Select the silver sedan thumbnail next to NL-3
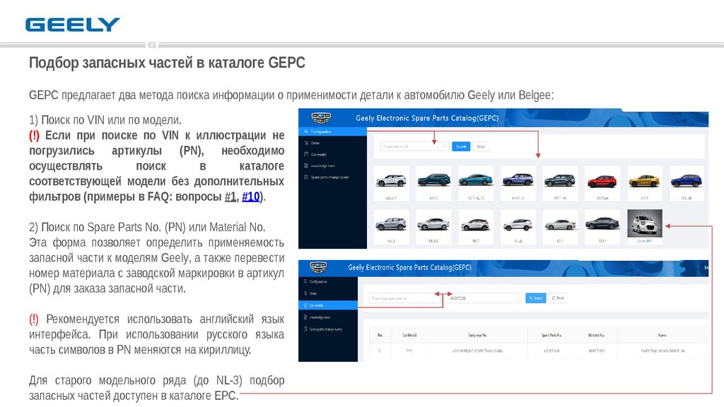The width and height of the screenshot is (724, 407). tap(433, 224)
